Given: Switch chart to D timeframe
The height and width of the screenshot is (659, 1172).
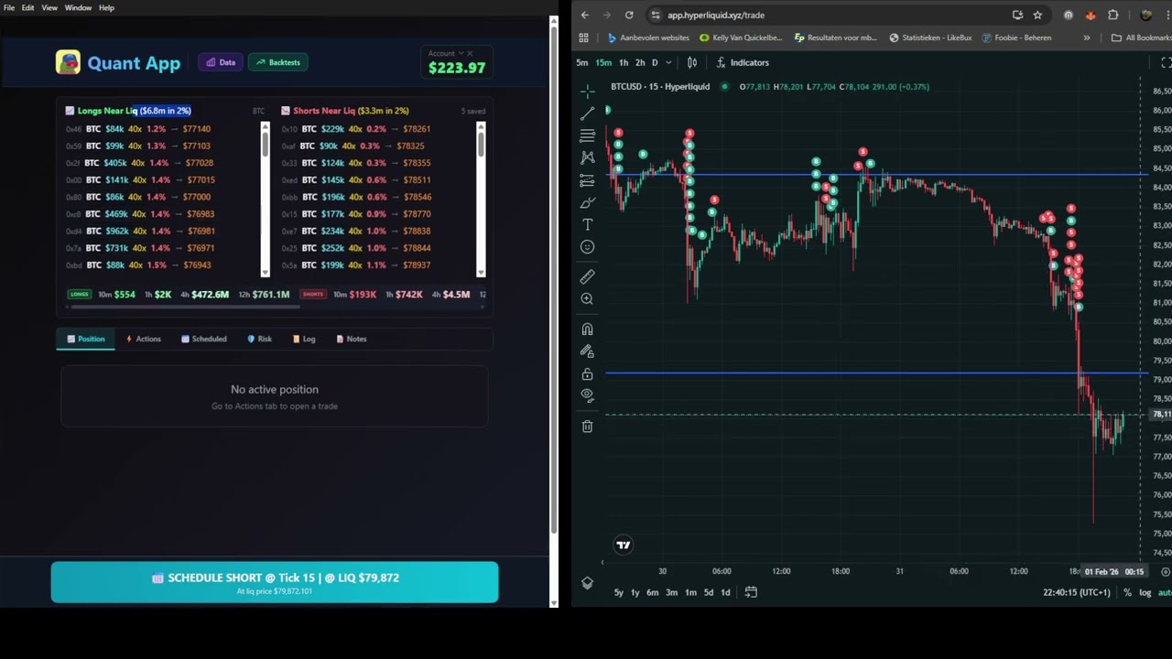Looking at the screenshot, I should [x=655, y=62].
